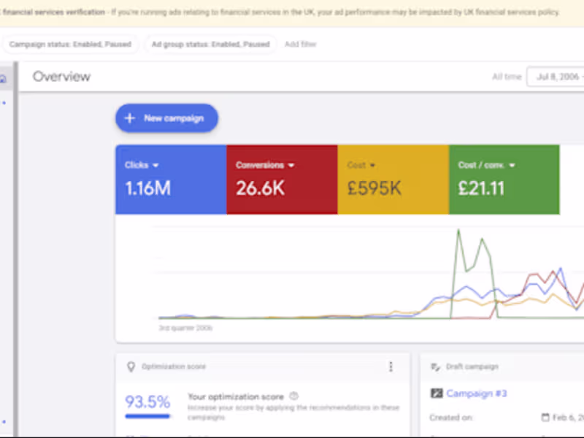The image size is (584, 438).
Task: Open the Cost / conv. metric dropdown
Action: pos(512,165)
